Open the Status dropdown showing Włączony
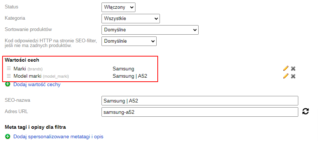Image resolution: width=318 pixels, height=151 pixels. pos(118,7)
